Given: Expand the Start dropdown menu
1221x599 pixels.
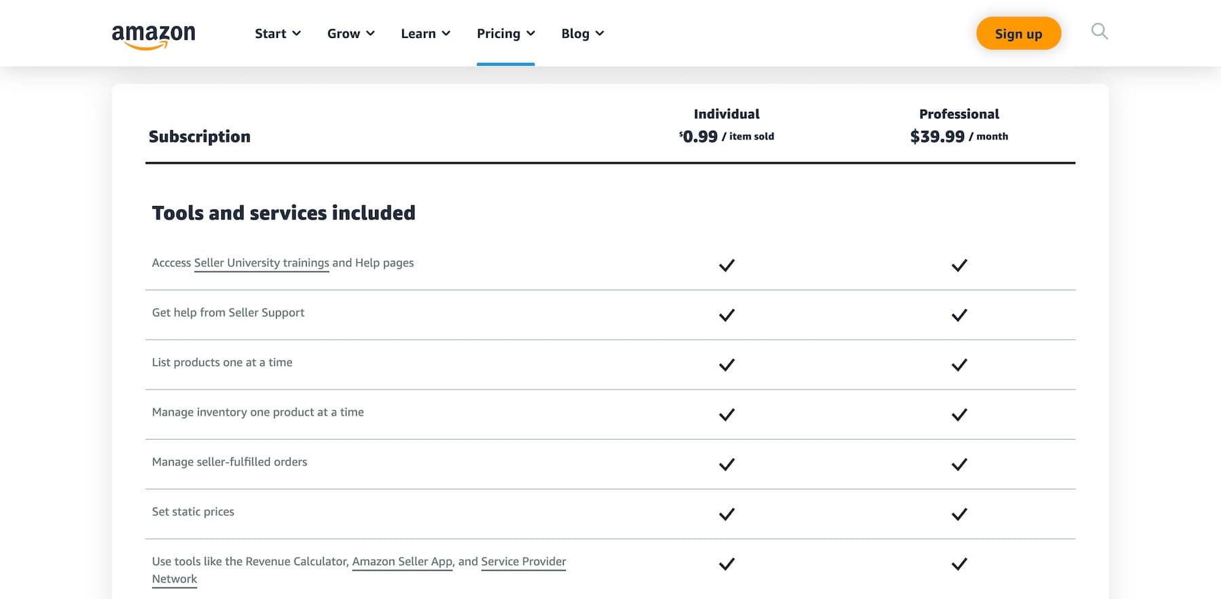Looking at the screenshot, I should click(x=277, y=34).
